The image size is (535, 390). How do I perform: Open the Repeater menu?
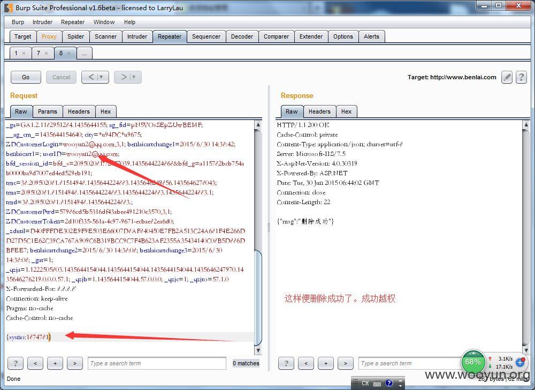[x=73, y=22]
